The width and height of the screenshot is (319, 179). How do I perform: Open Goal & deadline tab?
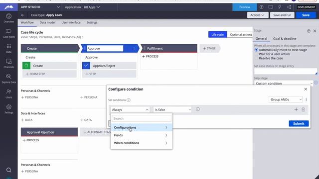click(x=285, y=39)
